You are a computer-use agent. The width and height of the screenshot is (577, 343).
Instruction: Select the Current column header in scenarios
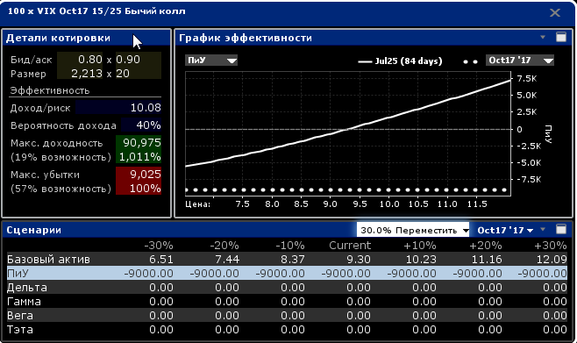pyautogui.click(x=350, y=246)
